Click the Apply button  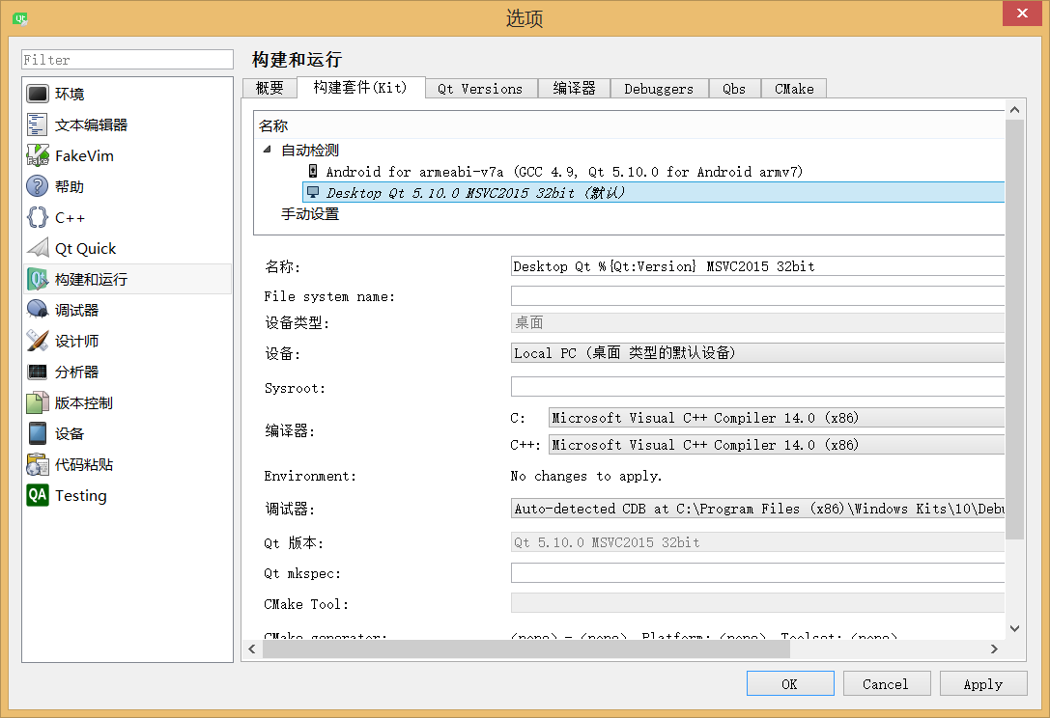click(x=983, y=683)
